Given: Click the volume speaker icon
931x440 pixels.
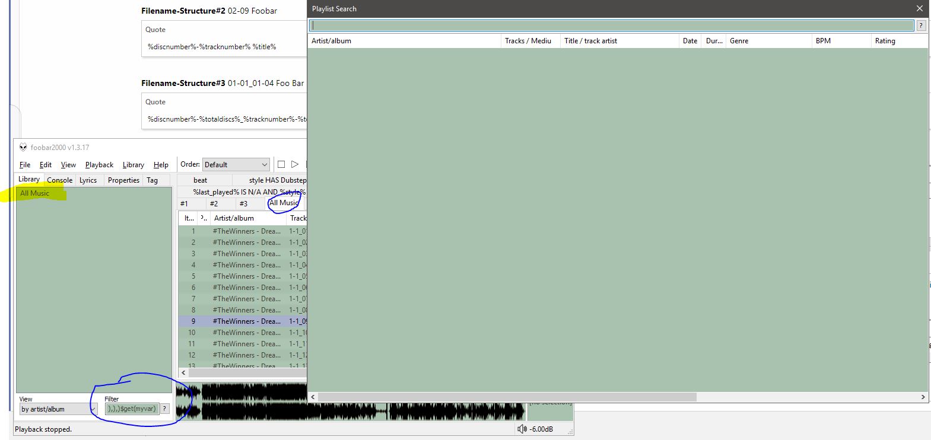Looking at the screenshot, I should click(x=522, y=429).
